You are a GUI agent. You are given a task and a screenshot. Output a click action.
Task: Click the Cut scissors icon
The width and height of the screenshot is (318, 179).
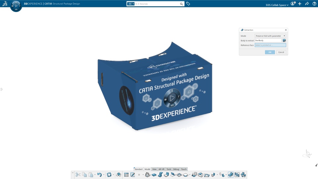point(78,175)
